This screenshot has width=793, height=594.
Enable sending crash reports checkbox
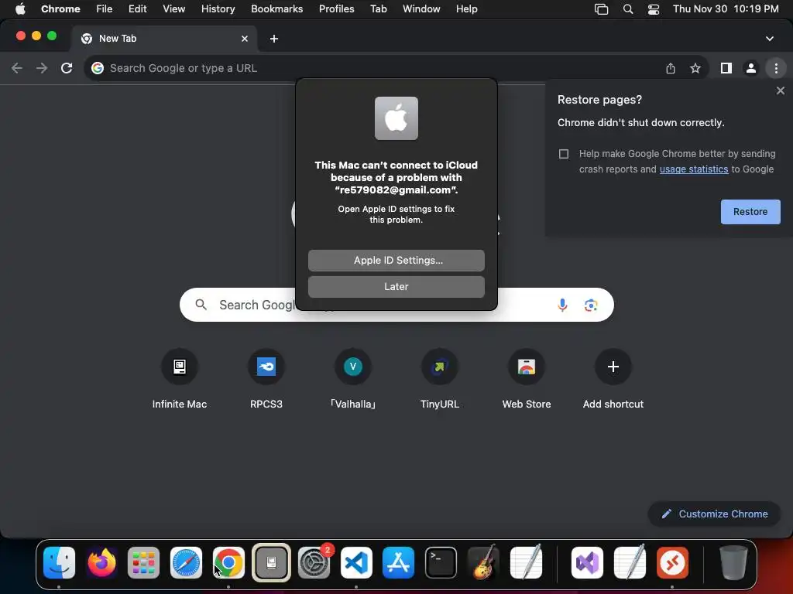click(x=564, y=154)
